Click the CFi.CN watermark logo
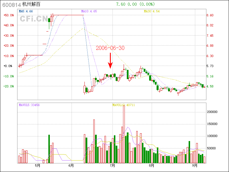The height and width of the screenshot is (172, 229). click(x=34, y=19)
